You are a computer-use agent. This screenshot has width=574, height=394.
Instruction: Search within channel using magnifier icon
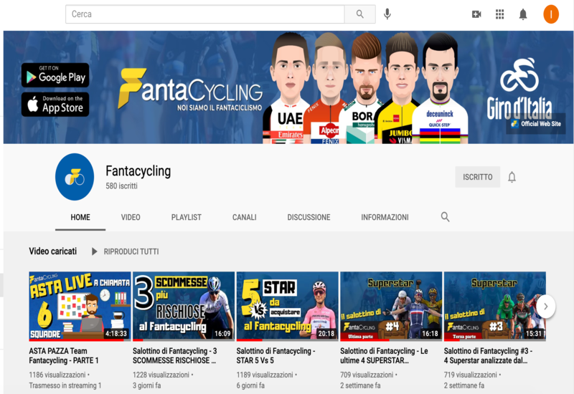[446, 217]
